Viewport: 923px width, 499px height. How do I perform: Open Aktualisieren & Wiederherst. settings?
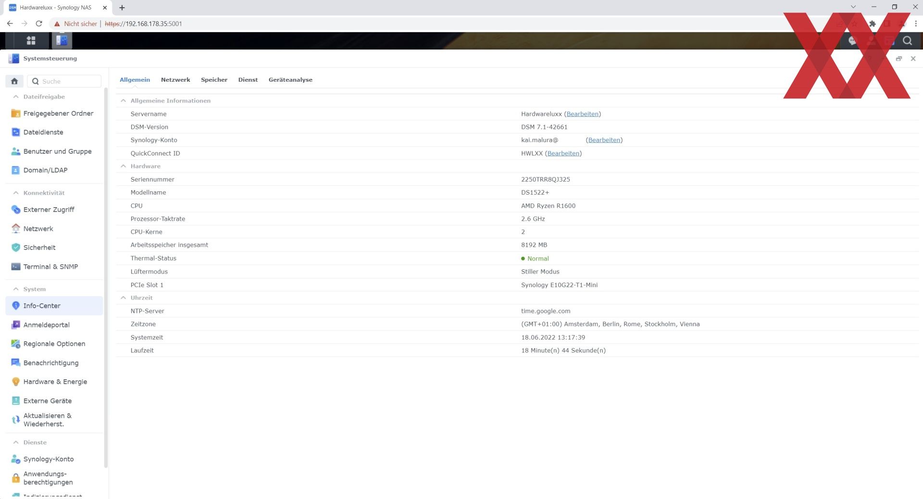[x=54, y=420]
